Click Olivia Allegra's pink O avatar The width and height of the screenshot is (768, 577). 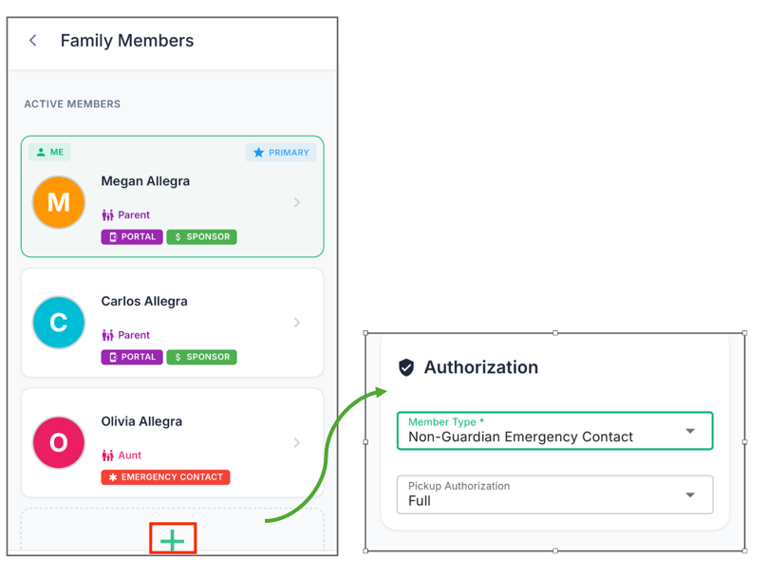59,442
